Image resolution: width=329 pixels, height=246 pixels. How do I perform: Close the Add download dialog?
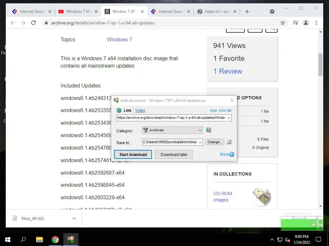pos(232,100)
